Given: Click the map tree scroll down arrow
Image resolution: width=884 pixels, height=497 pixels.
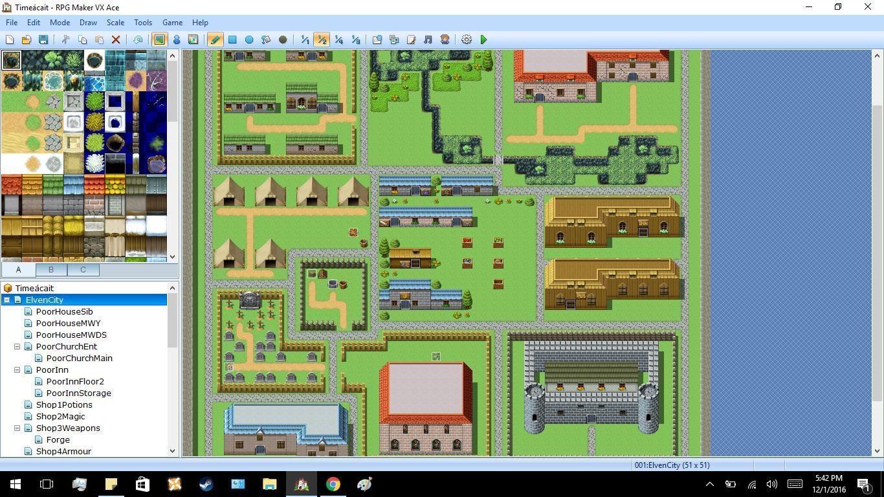Looking at the screenshot, I should click(x=172, y=451).
